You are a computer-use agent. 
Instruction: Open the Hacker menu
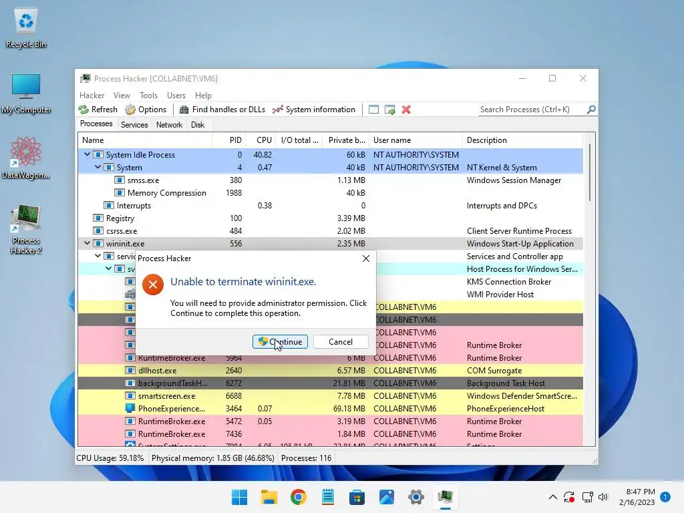tap(92, 95)
